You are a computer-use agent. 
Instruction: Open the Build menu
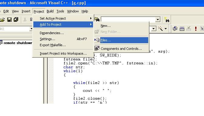coord(50,11)
